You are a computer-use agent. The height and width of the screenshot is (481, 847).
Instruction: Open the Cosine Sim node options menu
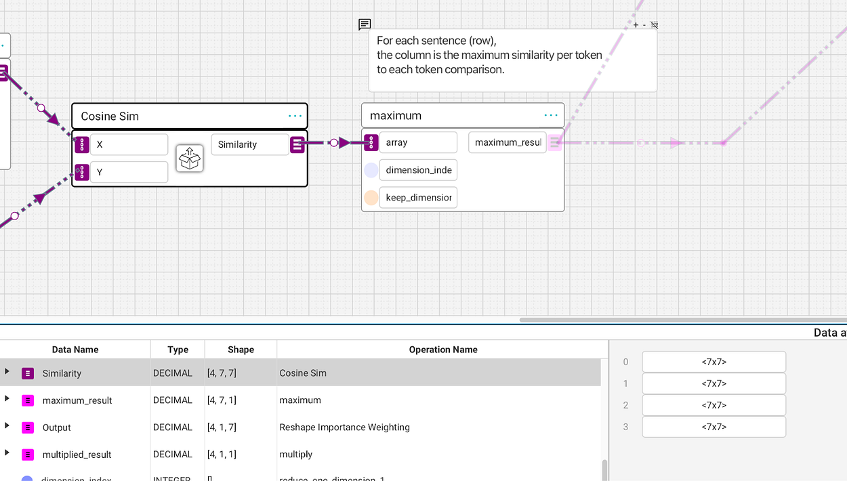(295, 116)
